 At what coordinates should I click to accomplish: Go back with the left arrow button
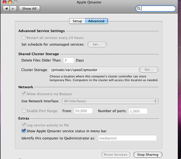pyautogui.click(x=6, y=8)
